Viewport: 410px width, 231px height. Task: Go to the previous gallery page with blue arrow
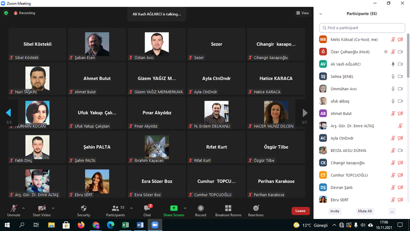(x=8, y=113)
